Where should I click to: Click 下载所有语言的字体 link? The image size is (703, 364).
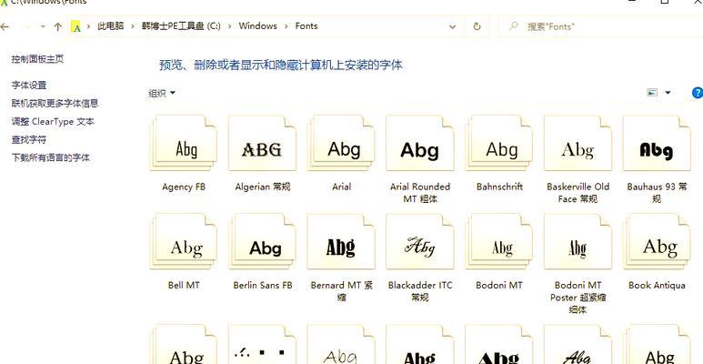click(51, 158)
